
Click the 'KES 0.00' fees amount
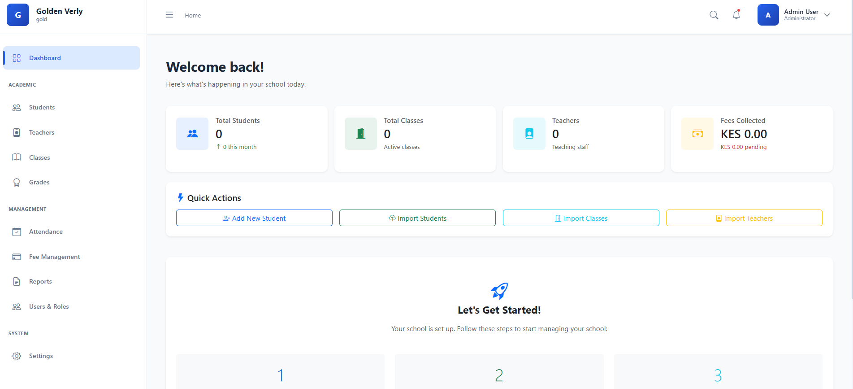(744, 134)
